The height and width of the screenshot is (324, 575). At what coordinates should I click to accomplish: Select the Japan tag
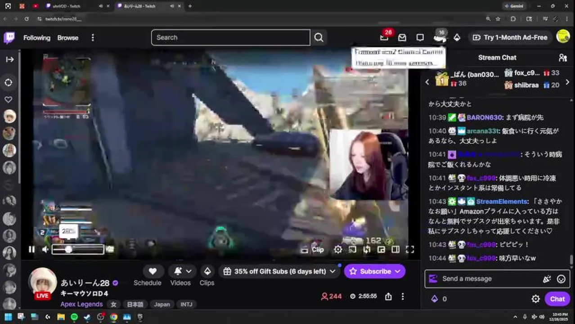162,304
